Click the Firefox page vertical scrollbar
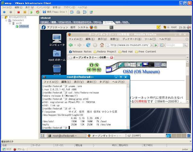193x152 pixels. (x=187, y=82)
